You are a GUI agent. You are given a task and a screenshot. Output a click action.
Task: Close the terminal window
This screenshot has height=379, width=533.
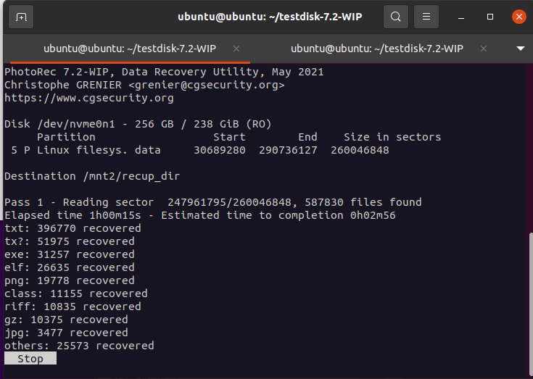tap(519, 17)
